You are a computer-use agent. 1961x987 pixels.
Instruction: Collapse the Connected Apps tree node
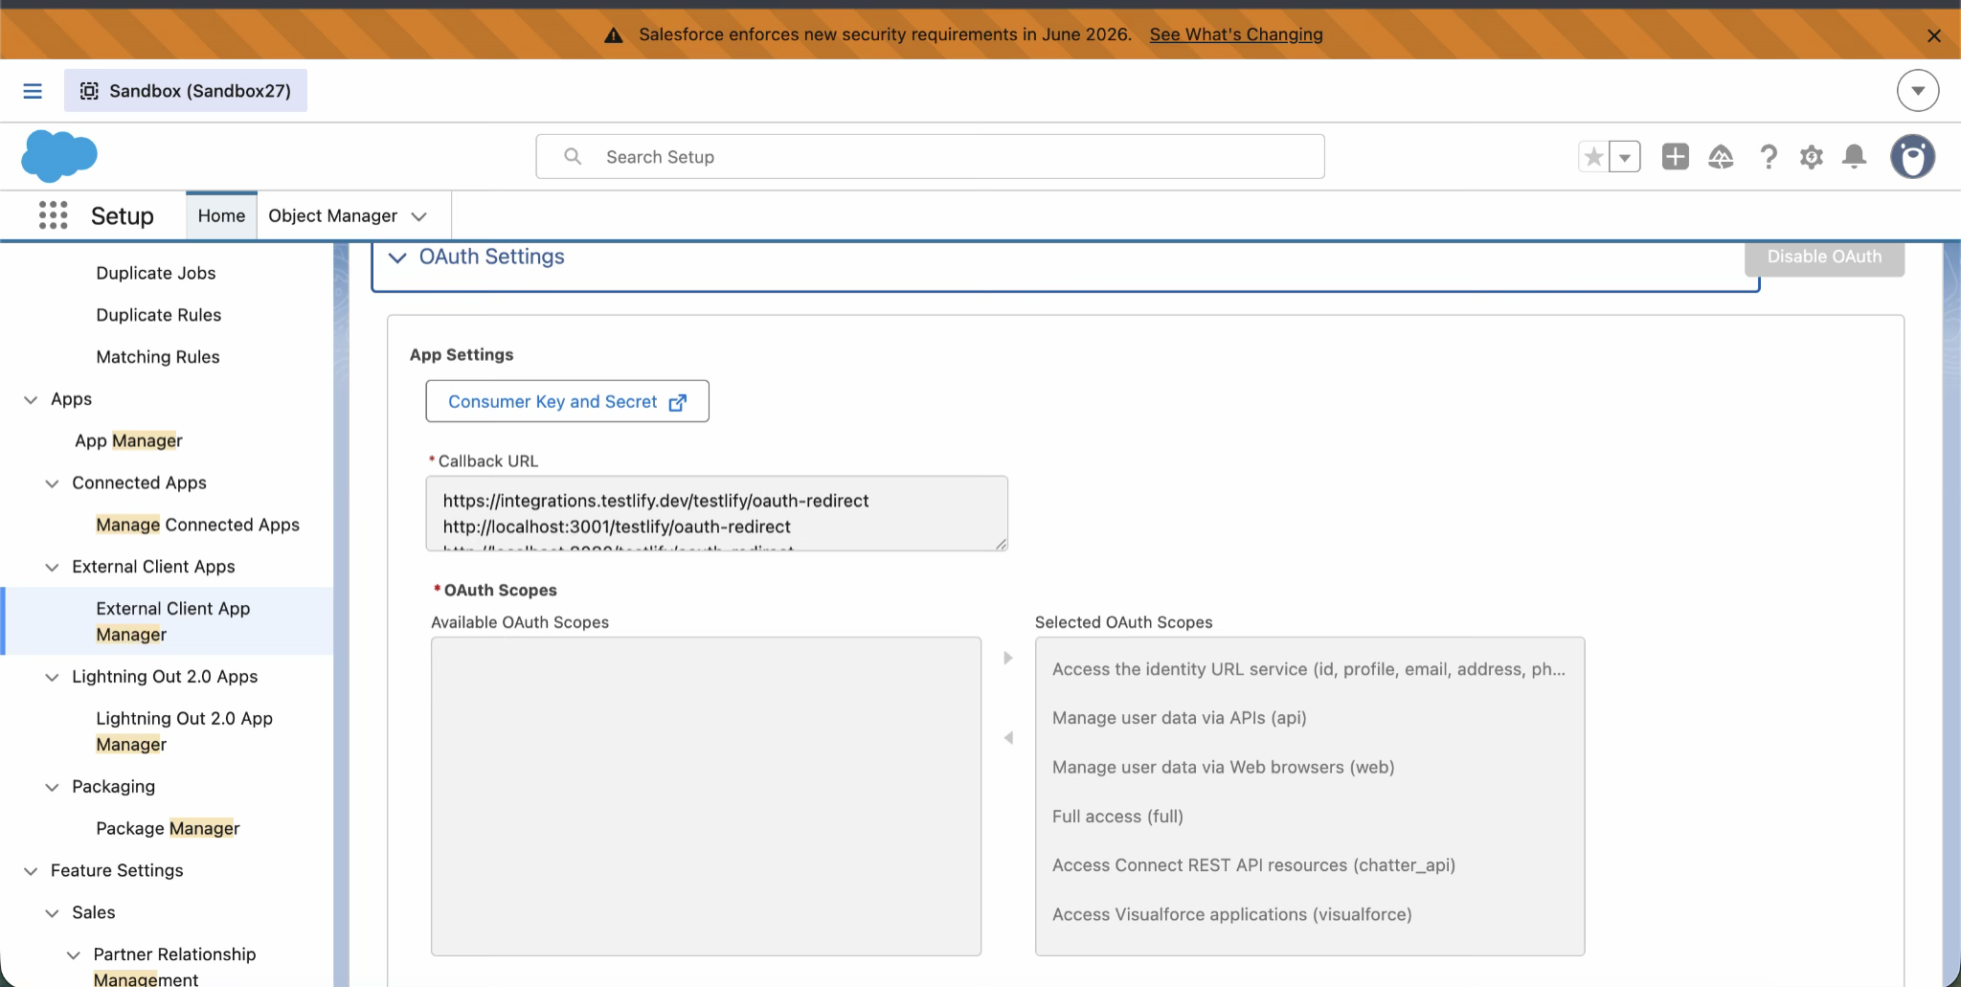52,483
